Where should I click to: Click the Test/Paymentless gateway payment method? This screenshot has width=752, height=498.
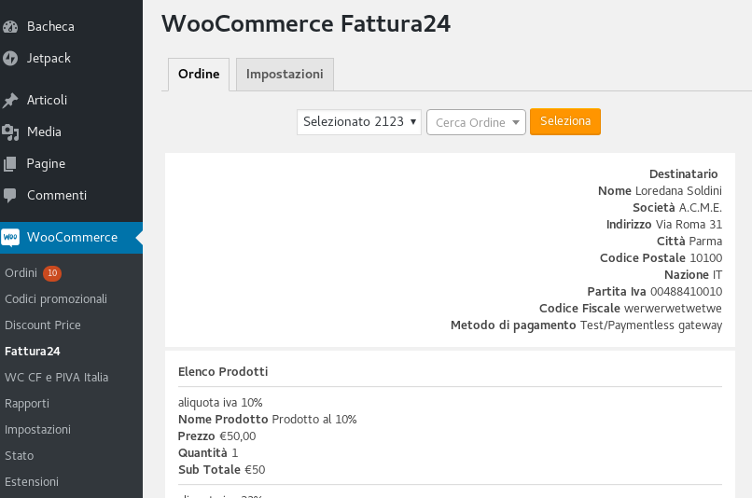point(651,325)
